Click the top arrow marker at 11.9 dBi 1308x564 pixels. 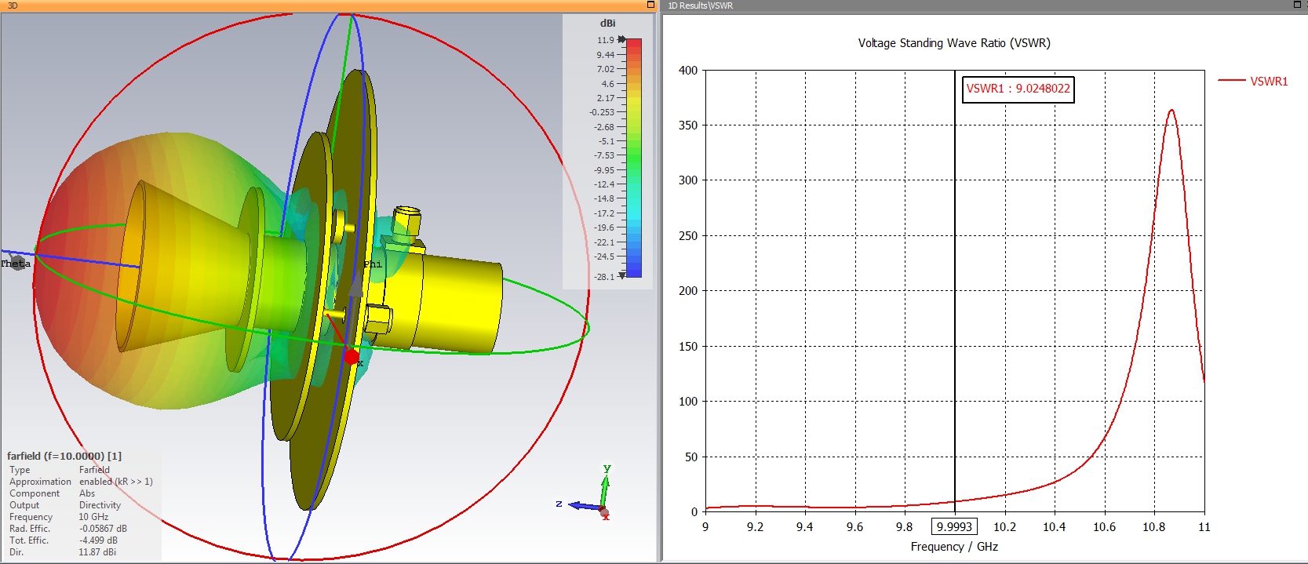point(622,39)
